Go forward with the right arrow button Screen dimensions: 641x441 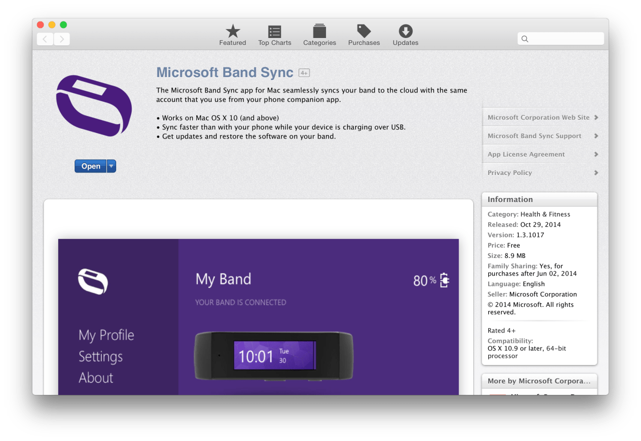[62, 39]
